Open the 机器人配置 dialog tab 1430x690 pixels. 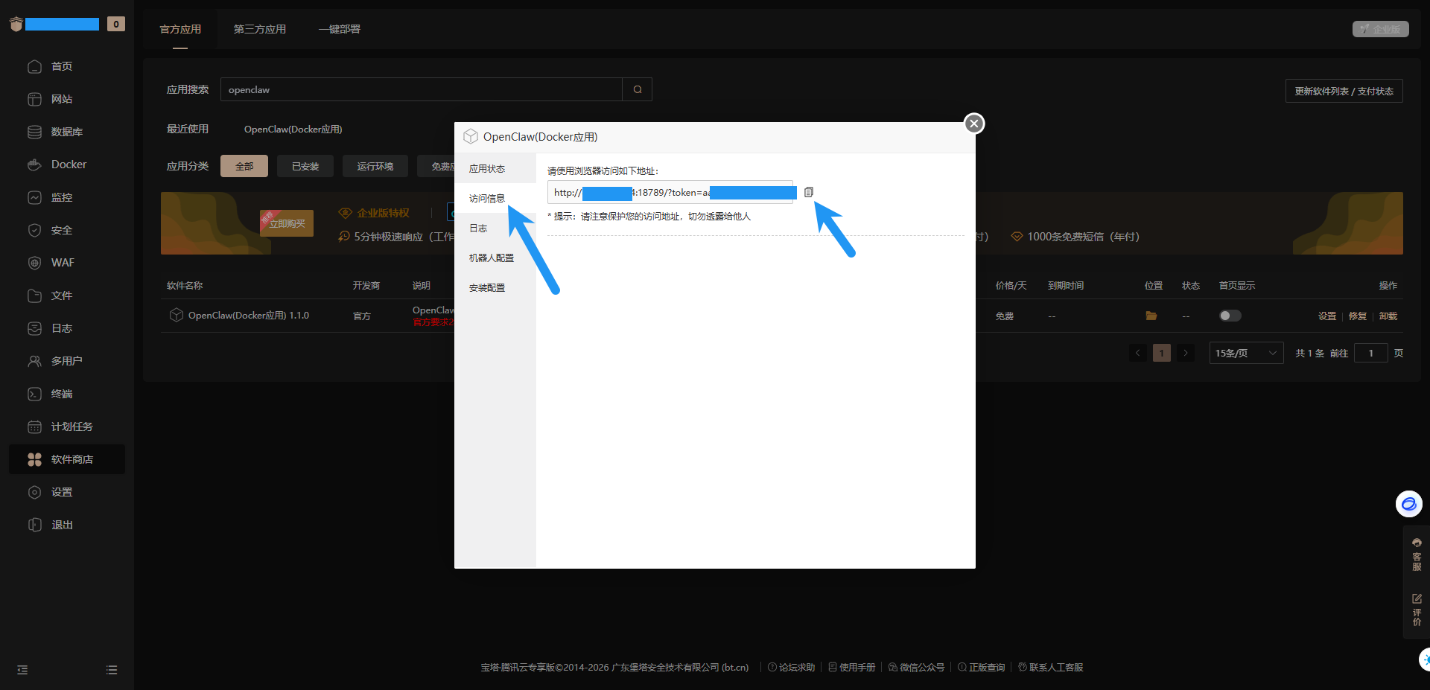click(491, 258)
